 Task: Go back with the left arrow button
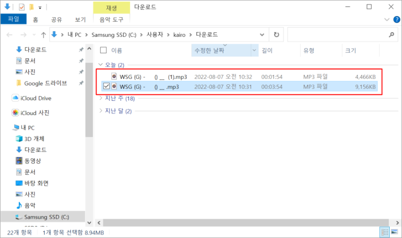pyautogui.click(x=9, y=34)
